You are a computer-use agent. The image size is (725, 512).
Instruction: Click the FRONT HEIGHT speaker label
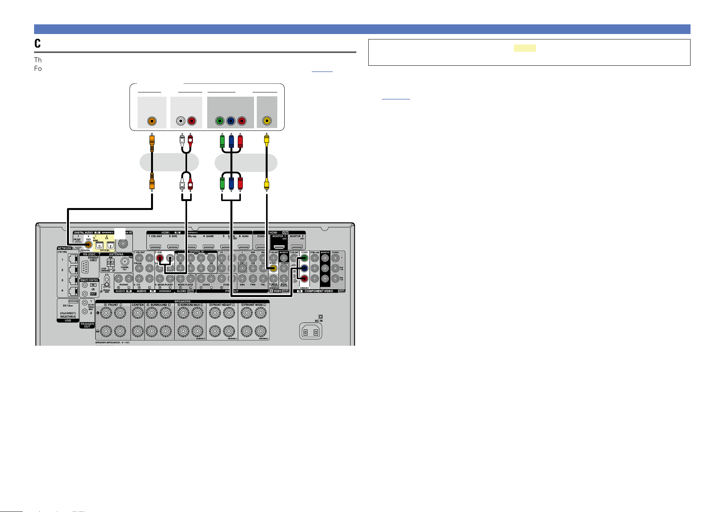(222, 305)
